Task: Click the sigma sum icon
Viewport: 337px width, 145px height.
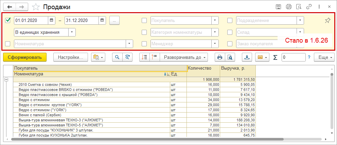Action: coord(275,57)
